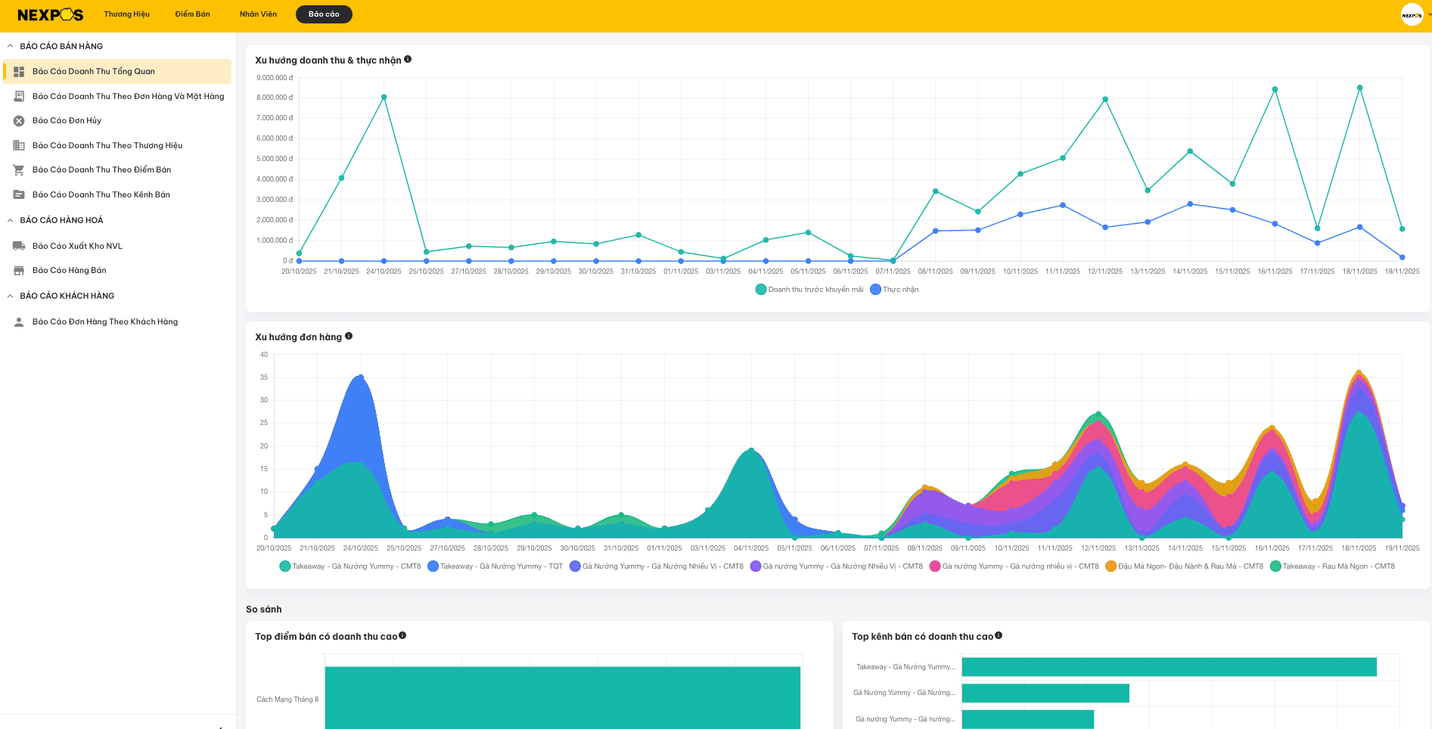
Task: Click the Kênh Bán report icon
Action: [x=19, y=195]
